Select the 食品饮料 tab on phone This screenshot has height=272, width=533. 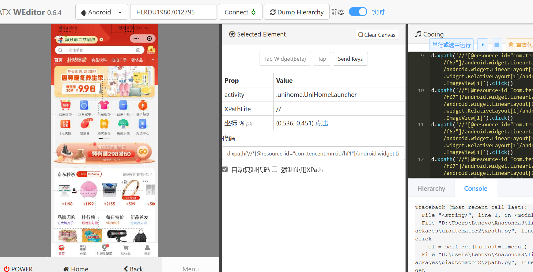click(99, 60)
